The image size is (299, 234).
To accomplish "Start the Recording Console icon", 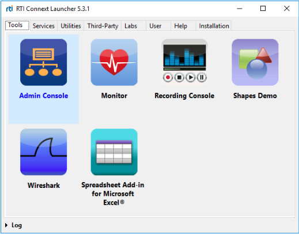I will pos(184,62).
